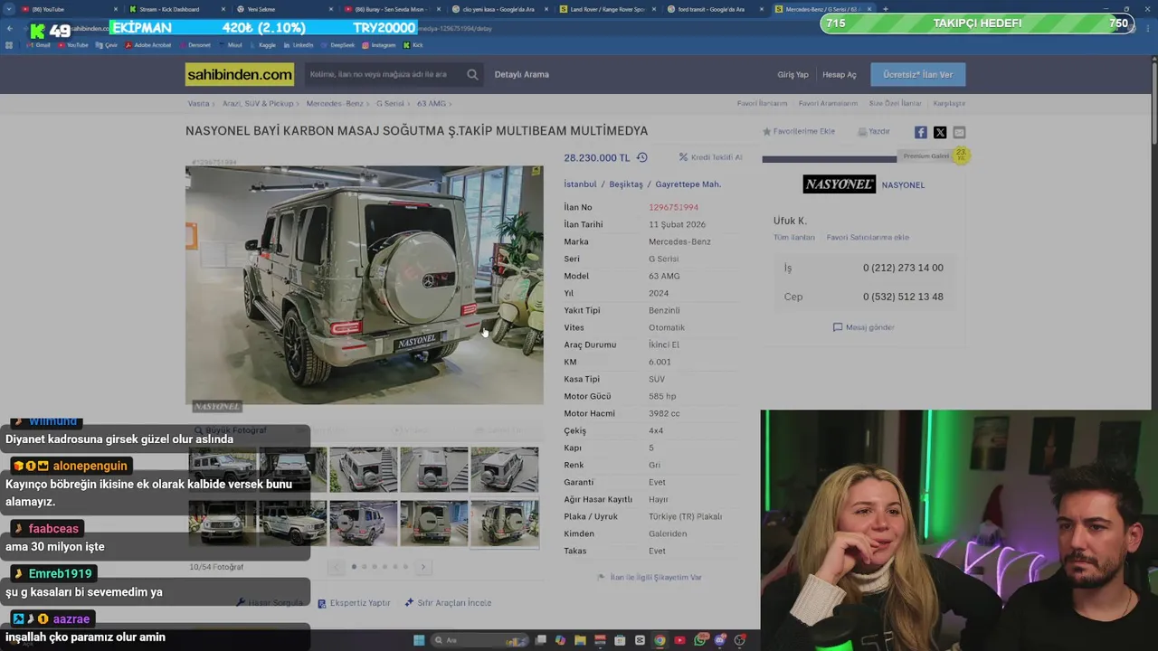Open DeepSeek bookmark
Viewport: 1158px width, 651px height.
tap(338, 45)
